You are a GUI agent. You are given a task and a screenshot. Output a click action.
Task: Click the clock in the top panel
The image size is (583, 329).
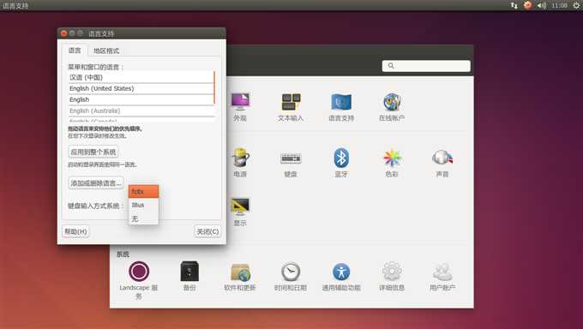tap(560, 5)
